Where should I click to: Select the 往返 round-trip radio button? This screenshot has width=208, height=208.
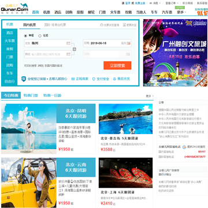coord(40,36)
